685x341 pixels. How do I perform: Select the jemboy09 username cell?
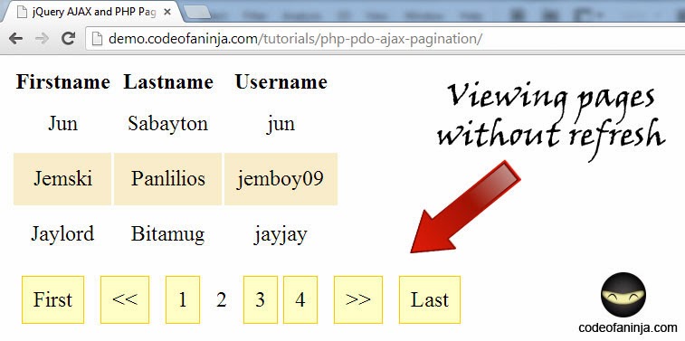pyautogui.click(x=281, y=178)
